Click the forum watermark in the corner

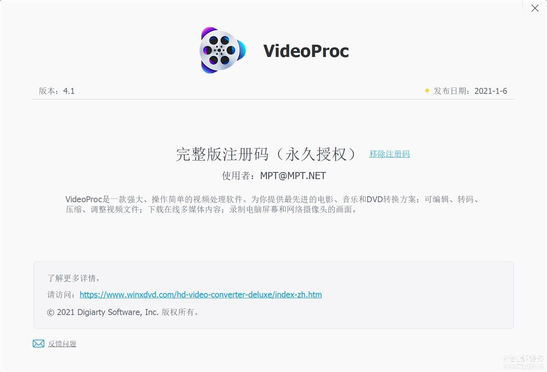coord(523,361)
